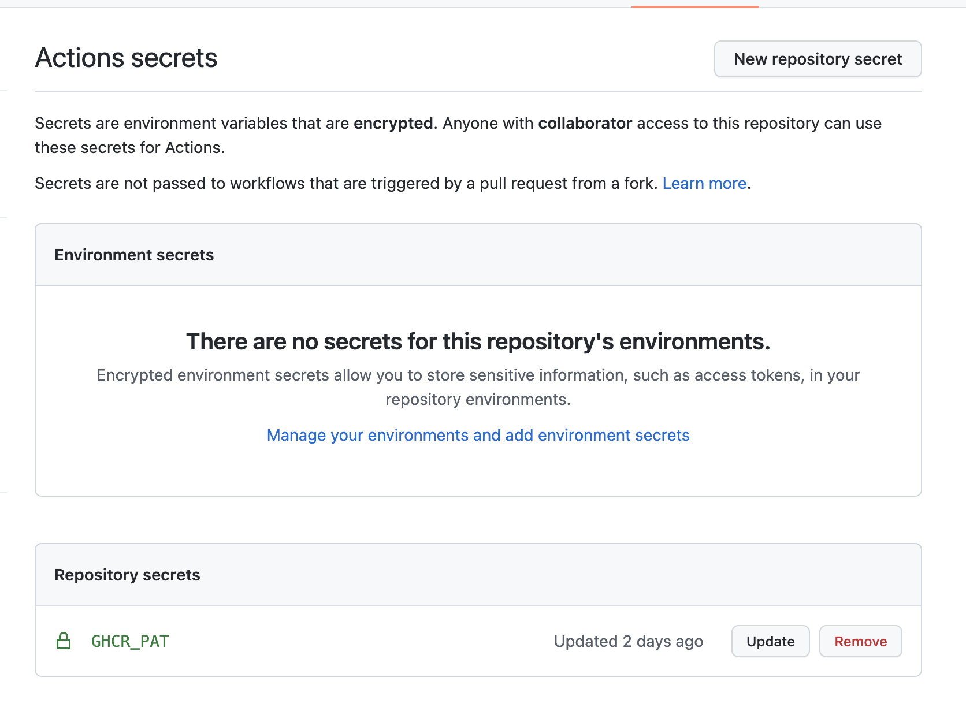The height and width of the screenshot is (722, 966).
Task: Update the GHCR_PAT secret
Action: 770,641
